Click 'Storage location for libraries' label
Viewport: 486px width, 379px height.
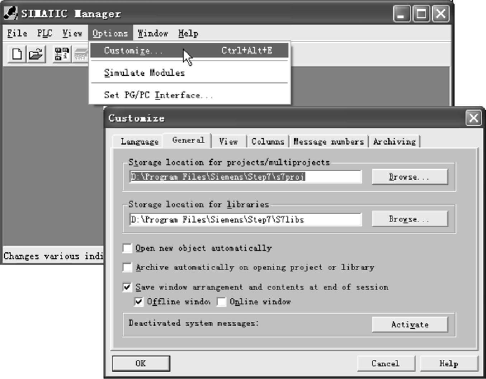[x=199, y=204]
